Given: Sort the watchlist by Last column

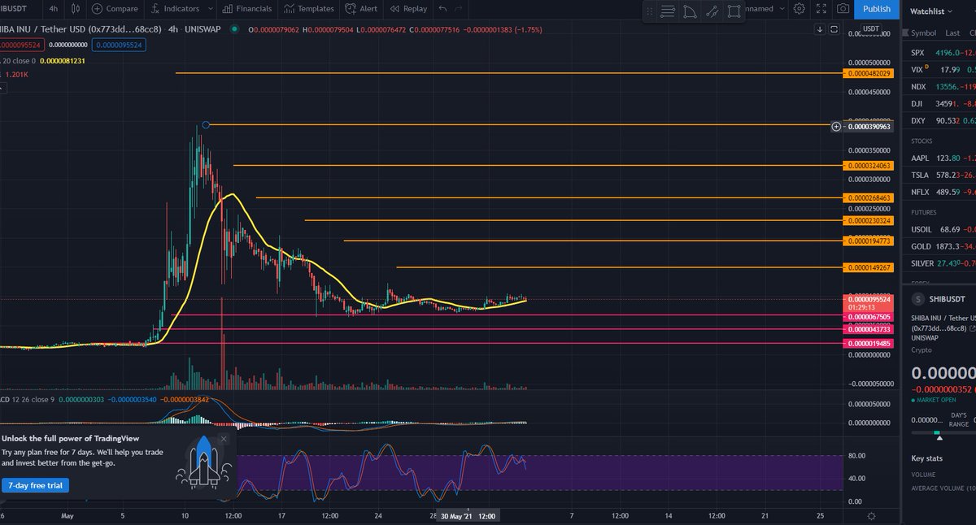Looking at the screenshot, I should tap(952, 33).
